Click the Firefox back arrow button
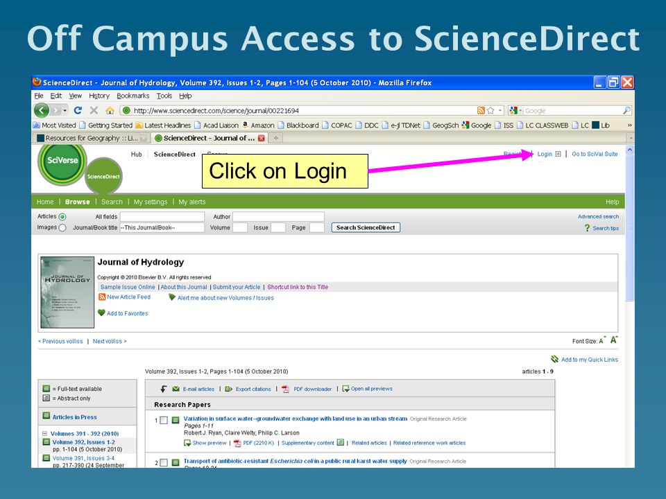 tap(42, 110)
